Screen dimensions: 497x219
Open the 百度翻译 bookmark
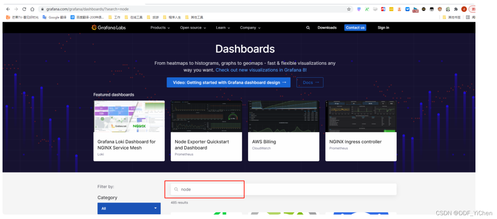(x=87, y=17)
